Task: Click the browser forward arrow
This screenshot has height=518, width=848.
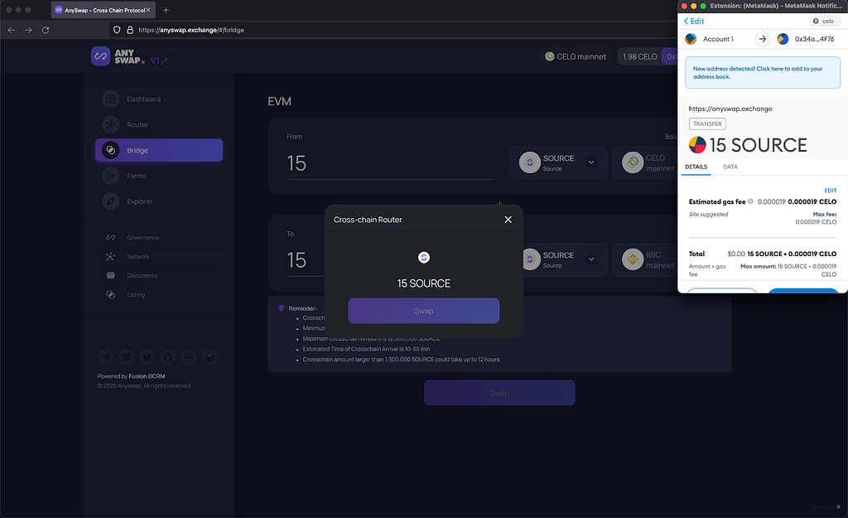Action: [28, 30]
